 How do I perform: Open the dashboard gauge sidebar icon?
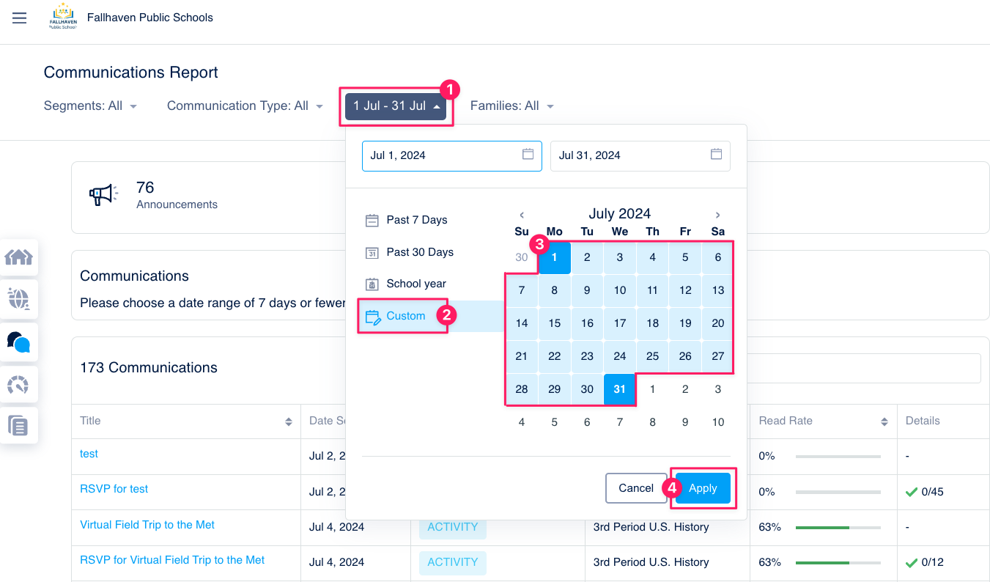18,384
